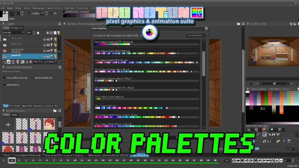Screen dimensions: 299x168
Task: Select the Dlou Saiyan Atari 2600 NTSC palette
Action: pos(147,52)
